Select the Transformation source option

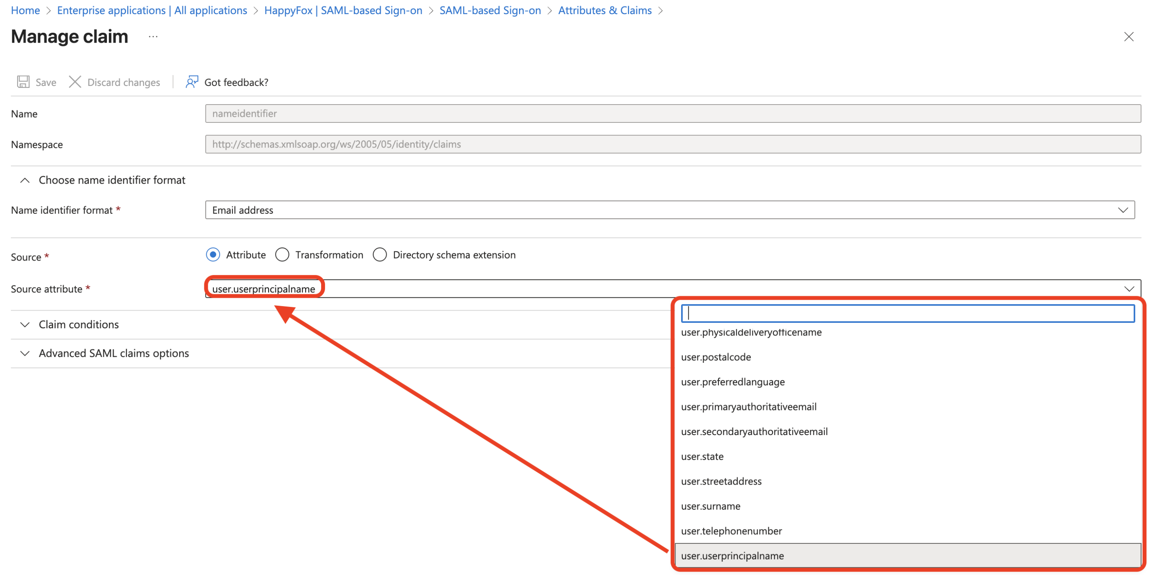pyautogui.click(x=282, y=255)
